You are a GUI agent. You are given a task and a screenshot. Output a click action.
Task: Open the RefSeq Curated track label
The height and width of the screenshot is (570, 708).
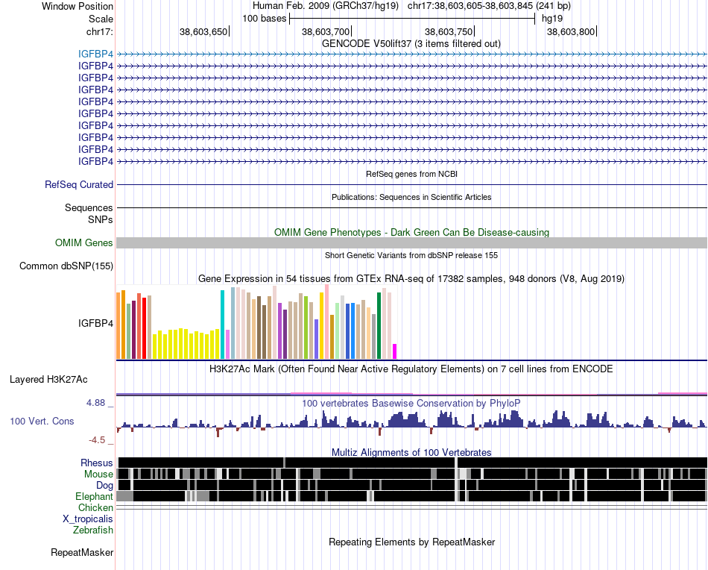(78, 184)
